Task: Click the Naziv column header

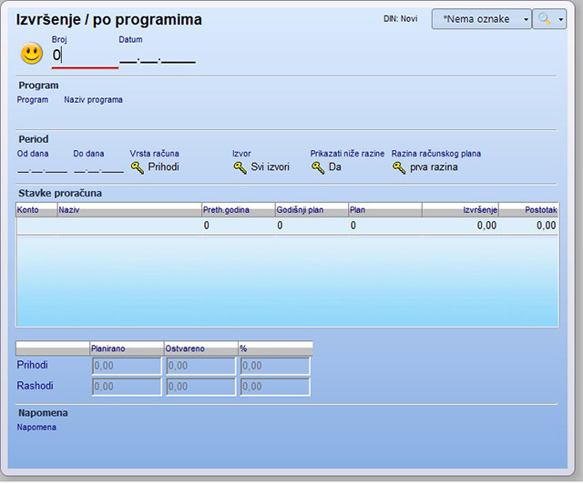Action: point(128,210)
